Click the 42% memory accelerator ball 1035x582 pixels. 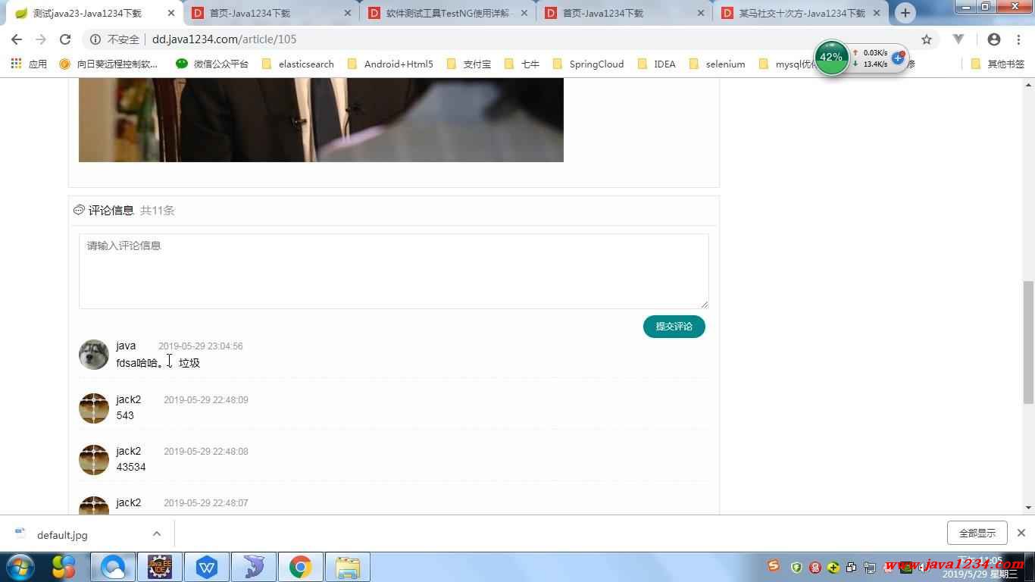click(x=831, y=58)
